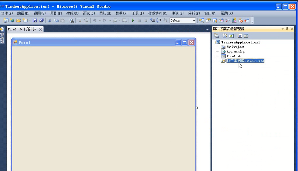Click the Comment out lines icon

tap(80, 21)
